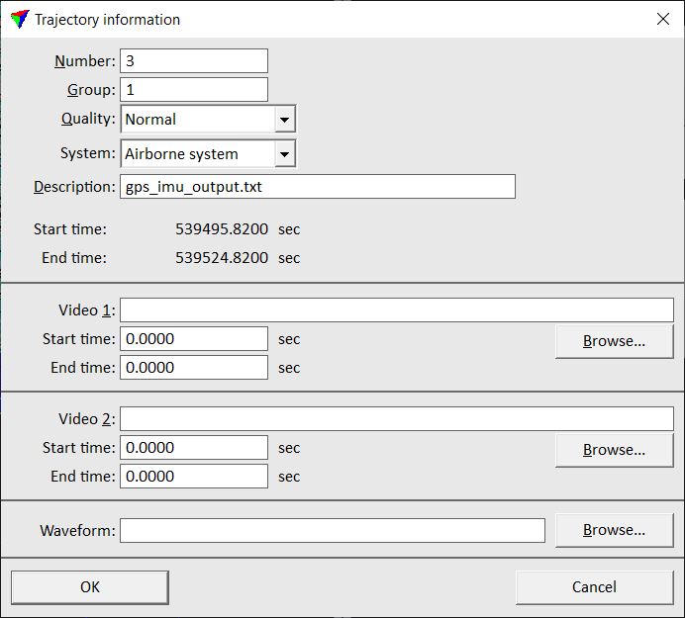Browse for Video 2 file
The height and width of the screenshot is (618, 685).
614,450
